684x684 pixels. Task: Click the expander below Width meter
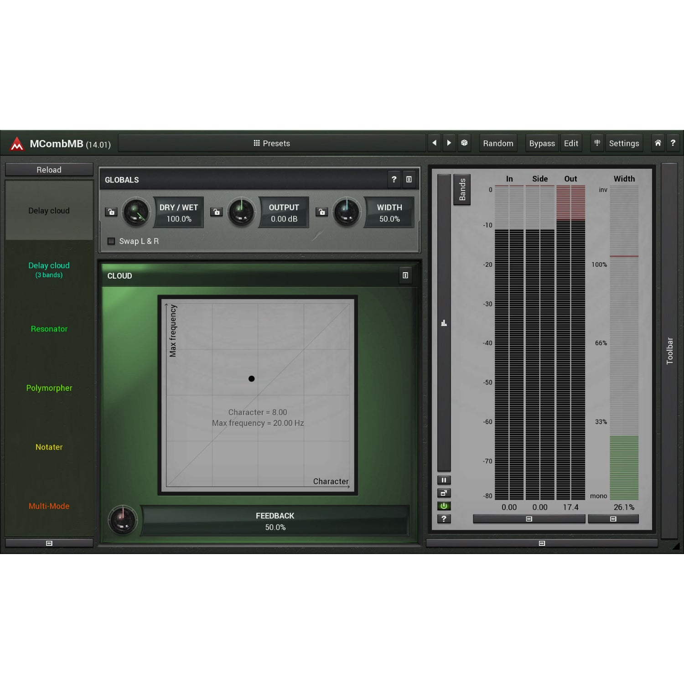(613, 519)
